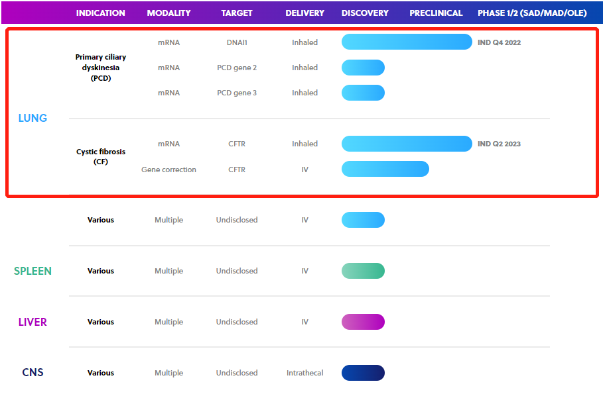The image size is (605, 398).
Task: Expand the PRECLINICAL column header
Action: pyautogui.click(x=436, y=13)
